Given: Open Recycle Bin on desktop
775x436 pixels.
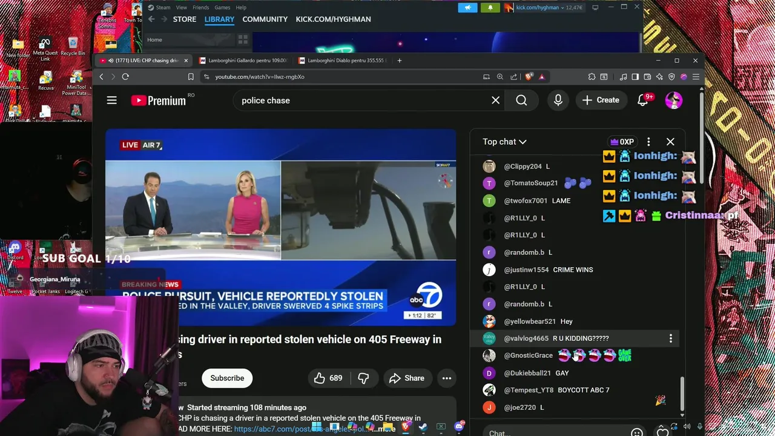Looking at the screenshot, I should pyautogui.click(x=73, y=46).
